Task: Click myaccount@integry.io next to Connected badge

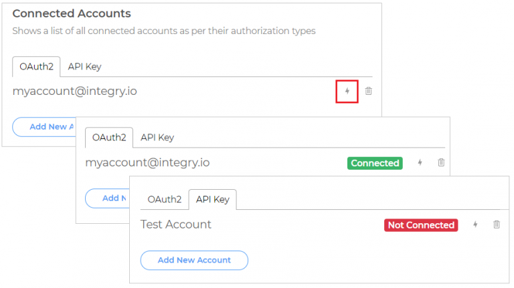Action: click(147, 162)
